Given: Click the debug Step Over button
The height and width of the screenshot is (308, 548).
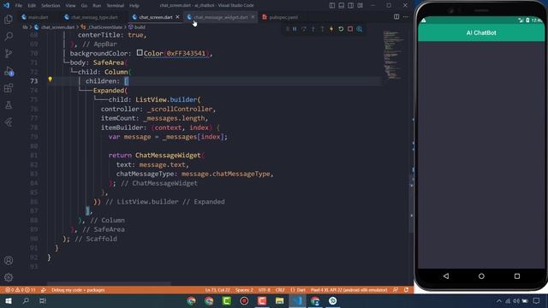Looking at the screenshot, I should coord(304,29).
